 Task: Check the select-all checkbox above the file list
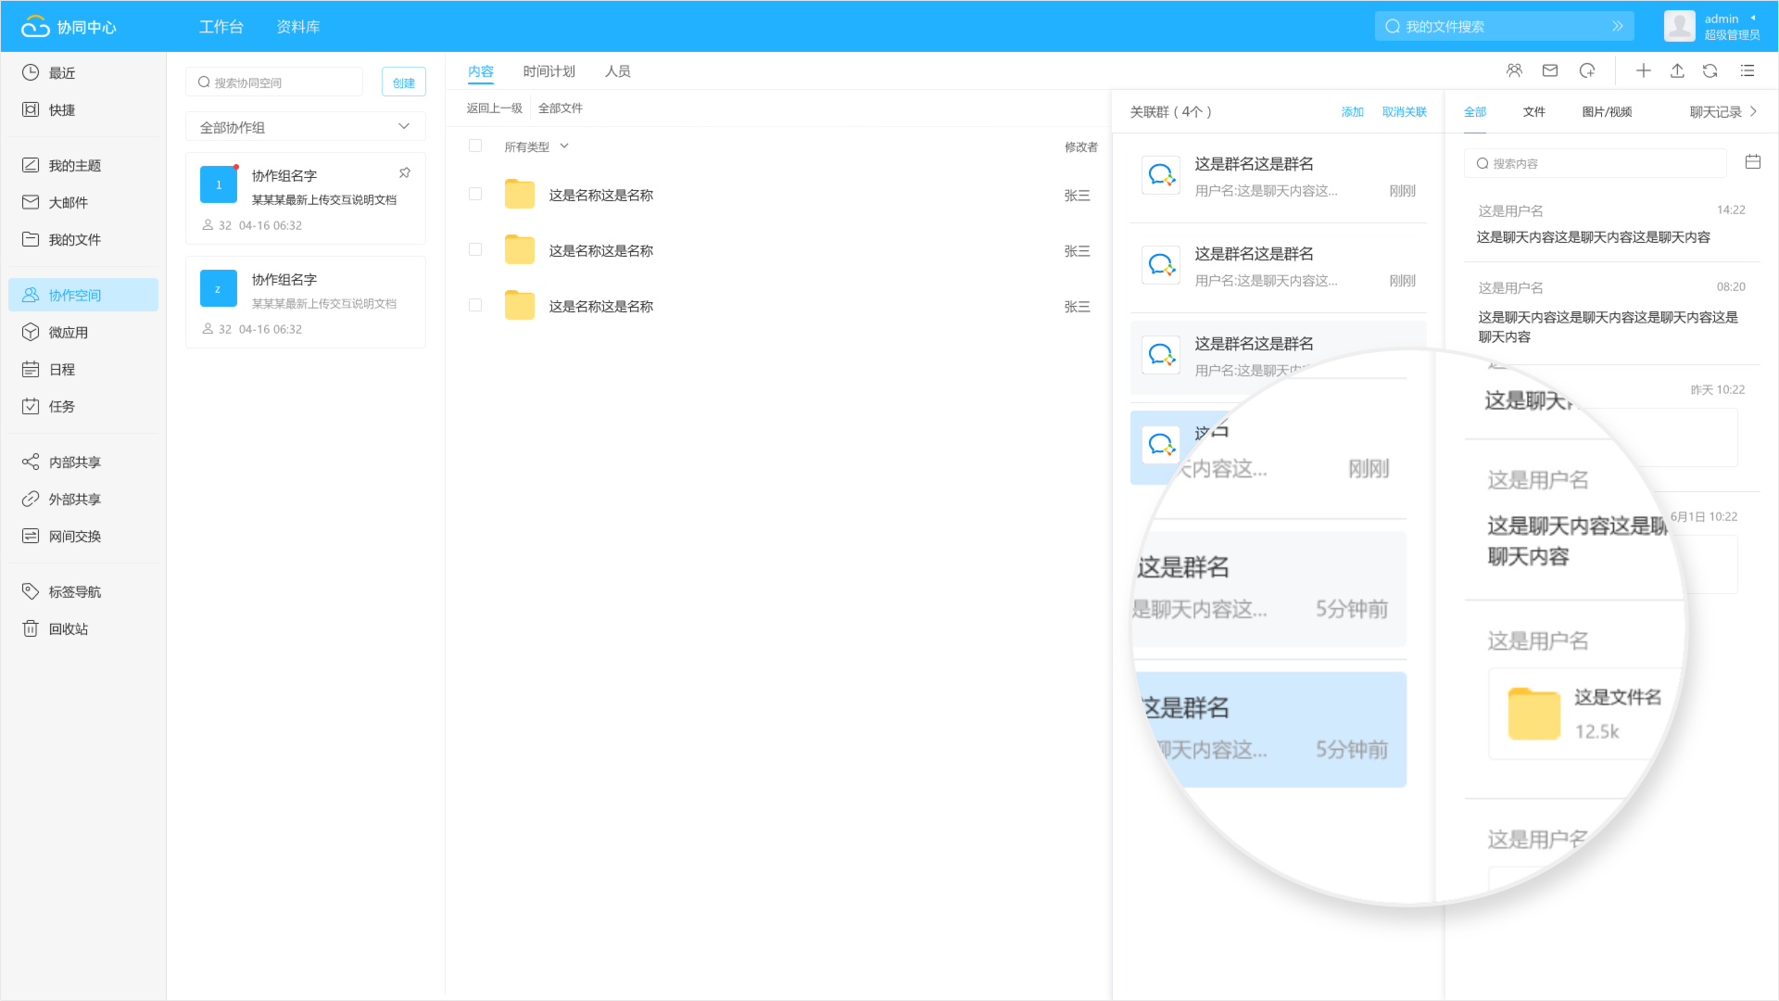[x=475, y=146]
